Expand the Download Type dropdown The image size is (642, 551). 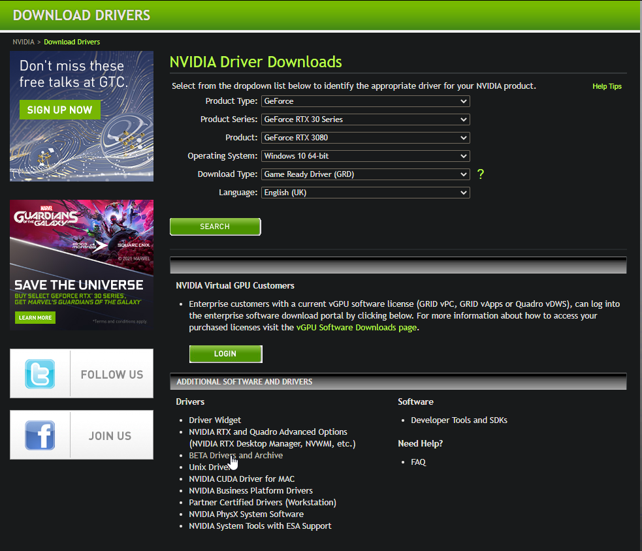pos(365,174)
